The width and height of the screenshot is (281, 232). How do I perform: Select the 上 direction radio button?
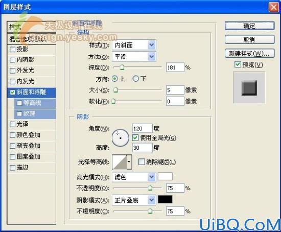tap(114, 79)
